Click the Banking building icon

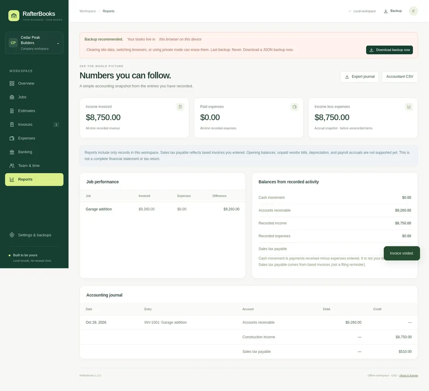pos(12,152)
